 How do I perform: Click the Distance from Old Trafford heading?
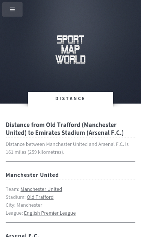[x=65, y=129]
